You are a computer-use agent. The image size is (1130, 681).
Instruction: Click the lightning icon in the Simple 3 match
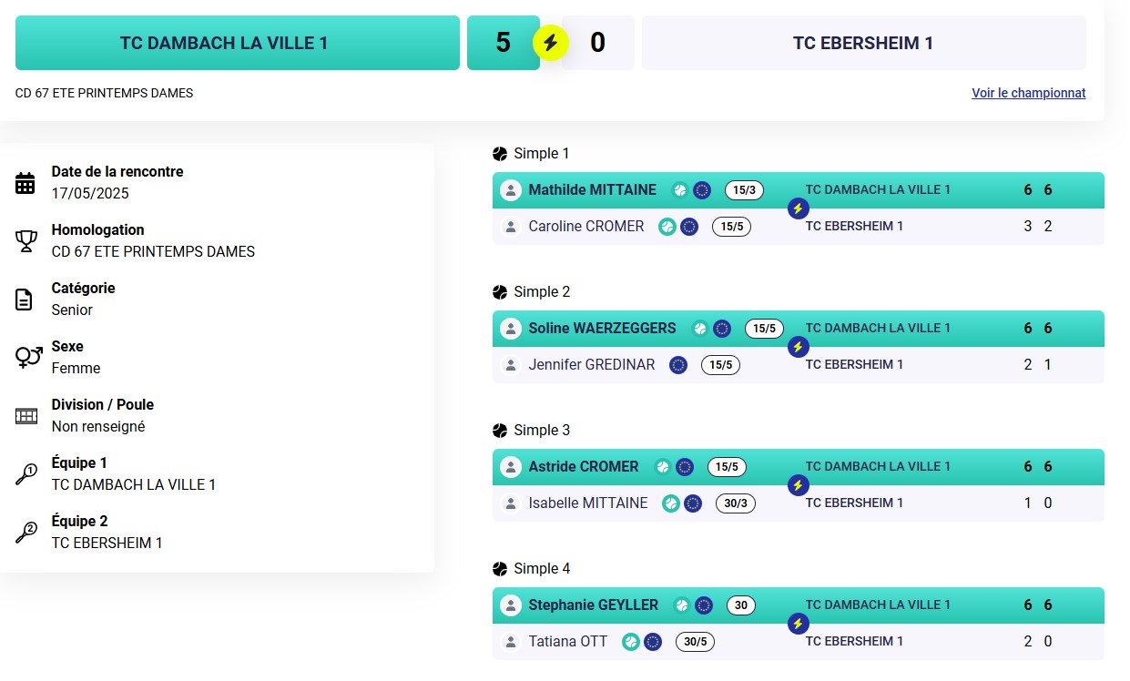pyautogui.click(x=798, y=485)
